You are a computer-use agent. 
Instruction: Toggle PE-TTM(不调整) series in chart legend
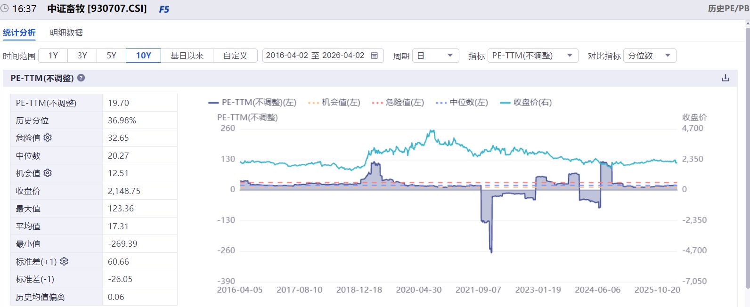point(253,102)
